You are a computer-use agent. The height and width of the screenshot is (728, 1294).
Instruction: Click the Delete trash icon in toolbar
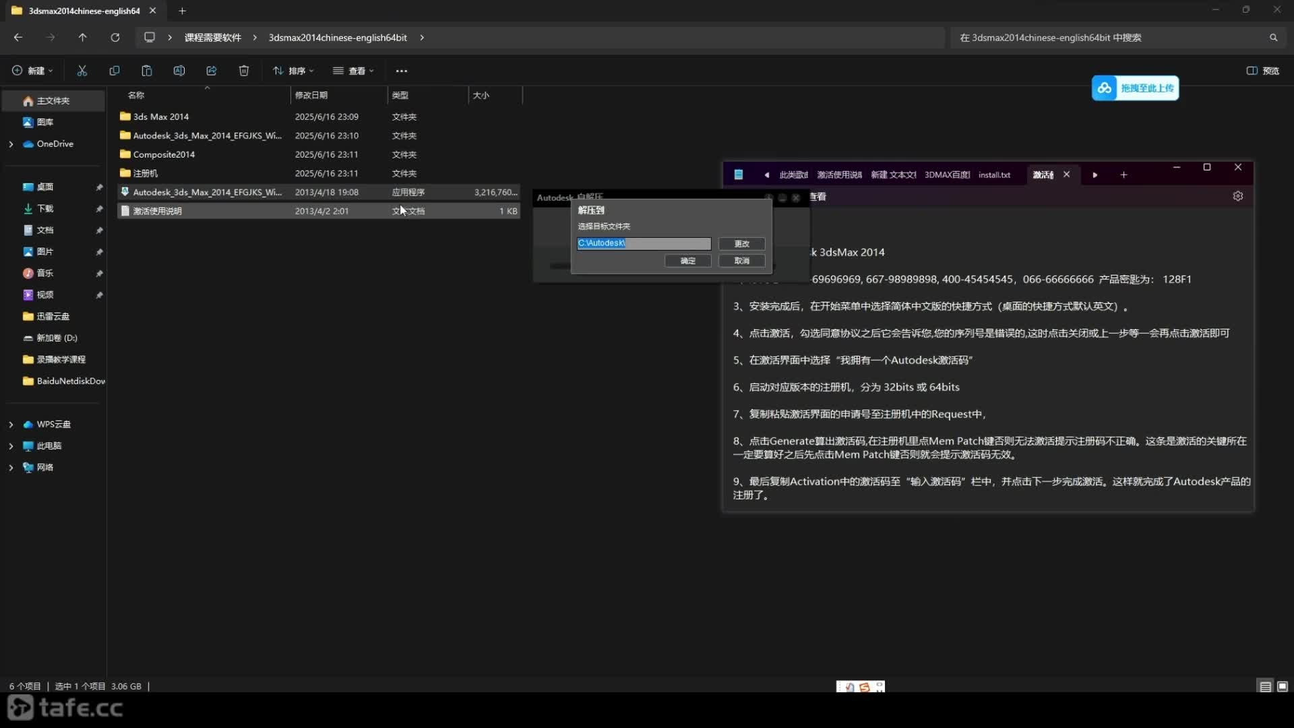(x=244, y=71)
